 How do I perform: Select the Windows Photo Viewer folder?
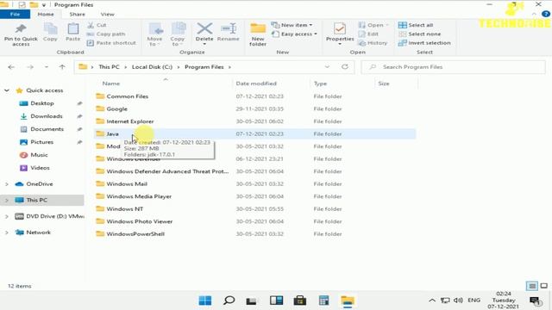tap(140, 221)
